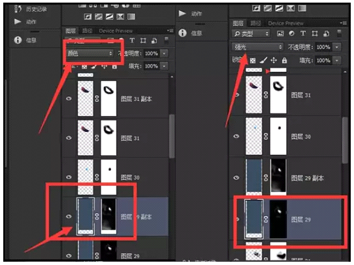The width and height of the screenshot is (354, 265).
Task: Open 类型 filter kind dropdown, right panel
Action: tap(251, 34)
